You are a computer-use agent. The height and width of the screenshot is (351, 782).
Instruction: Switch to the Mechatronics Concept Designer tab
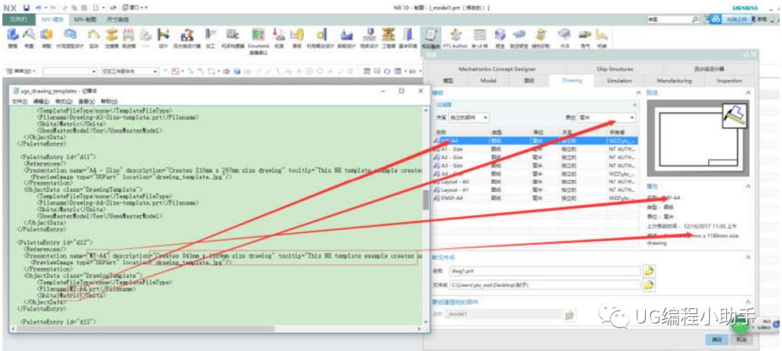pyautogui.click(x=497, y=69)
